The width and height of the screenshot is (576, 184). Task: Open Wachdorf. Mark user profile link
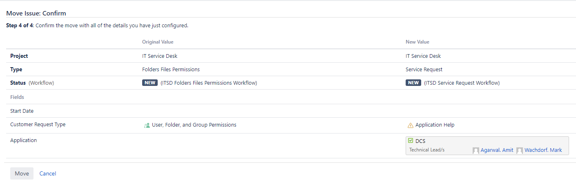pyautogui.click(x=543, y=150)
